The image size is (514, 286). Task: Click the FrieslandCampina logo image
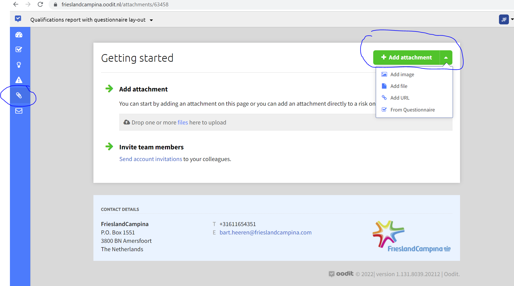point(411,236)
